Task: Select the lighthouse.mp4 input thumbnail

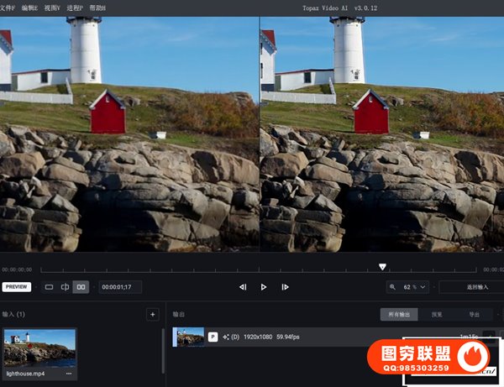Action: (x=39, y=347)
